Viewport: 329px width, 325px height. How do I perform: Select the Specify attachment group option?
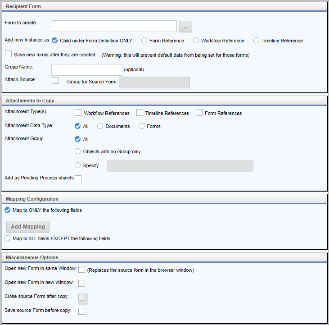(x=78, y=165)
